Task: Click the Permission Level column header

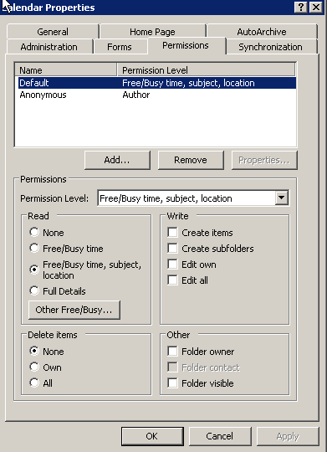Action: click(207, 70)
